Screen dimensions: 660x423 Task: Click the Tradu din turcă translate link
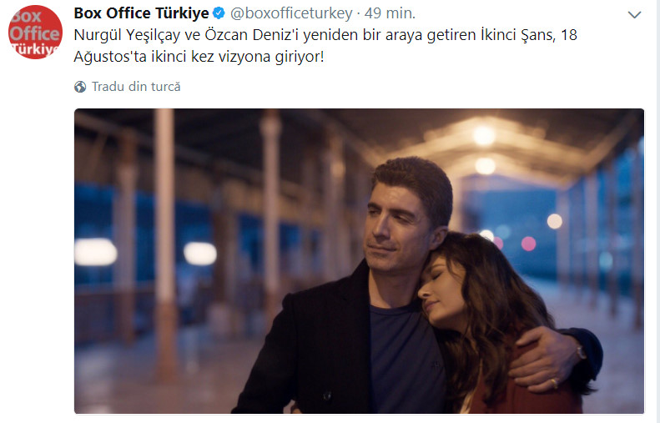tap(136, 87)
